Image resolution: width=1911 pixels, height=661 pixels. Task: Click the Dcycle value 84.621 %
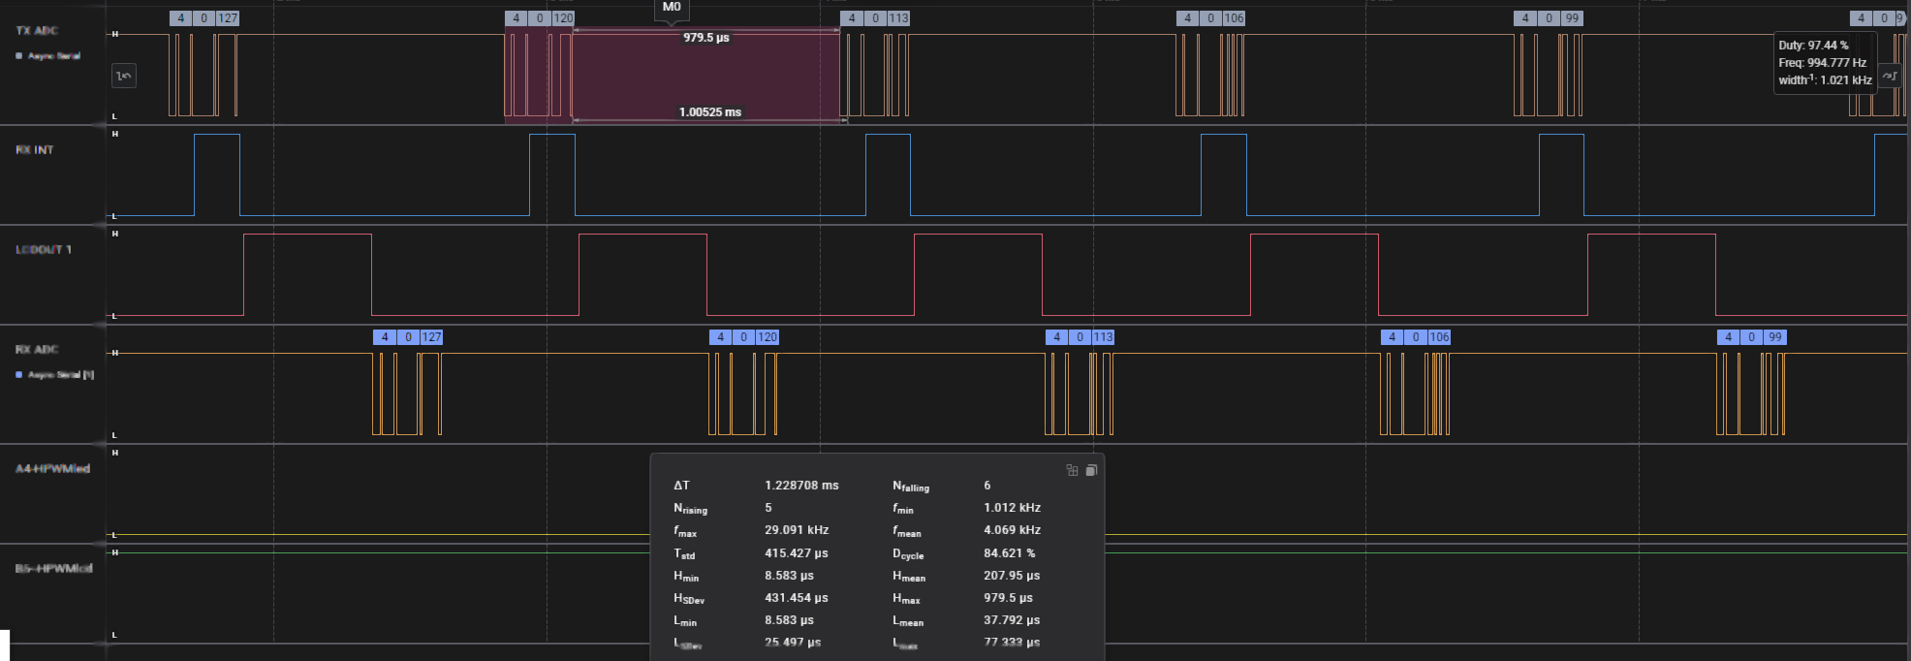[x=1009, y=553]
